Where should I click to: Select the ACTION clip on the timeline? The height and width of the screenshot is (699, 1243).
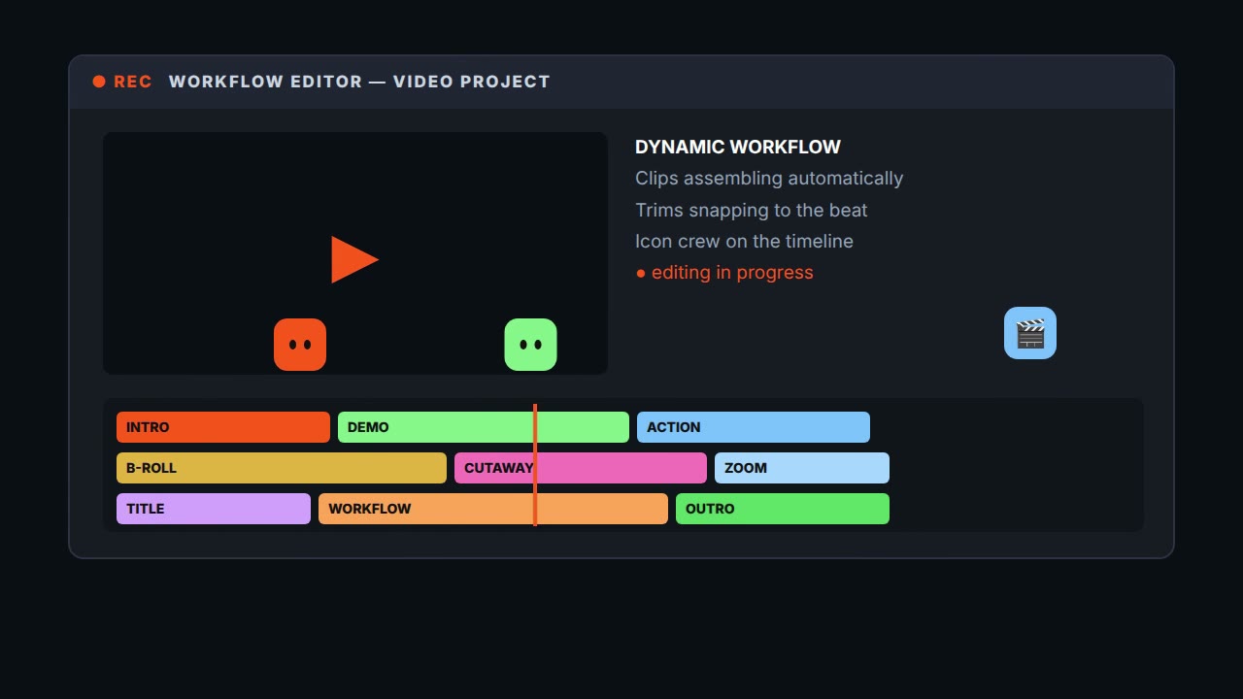[754, 427]
